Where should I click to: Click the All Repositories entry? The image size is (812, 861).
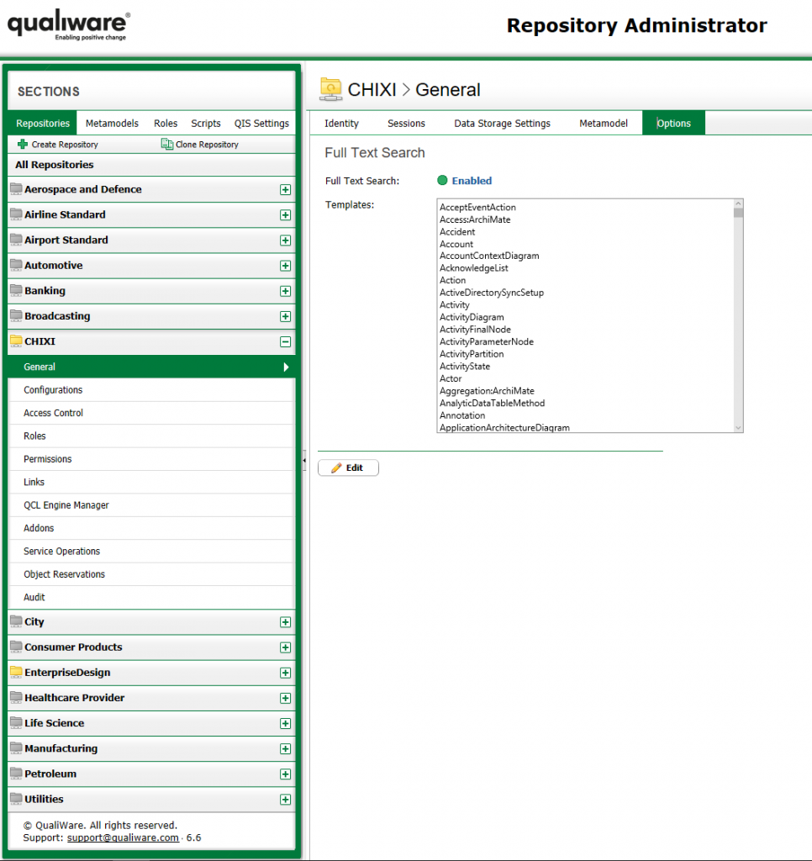[x=55, y=165]
